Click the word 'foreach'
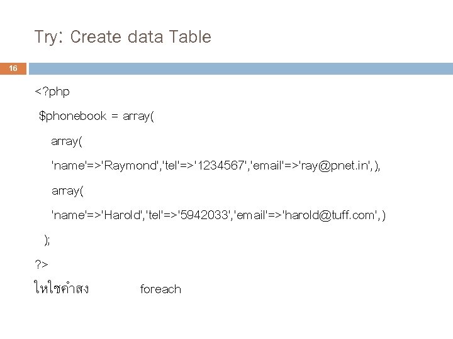The width and height of the screenshot is (453, 339). coord(160,289)
